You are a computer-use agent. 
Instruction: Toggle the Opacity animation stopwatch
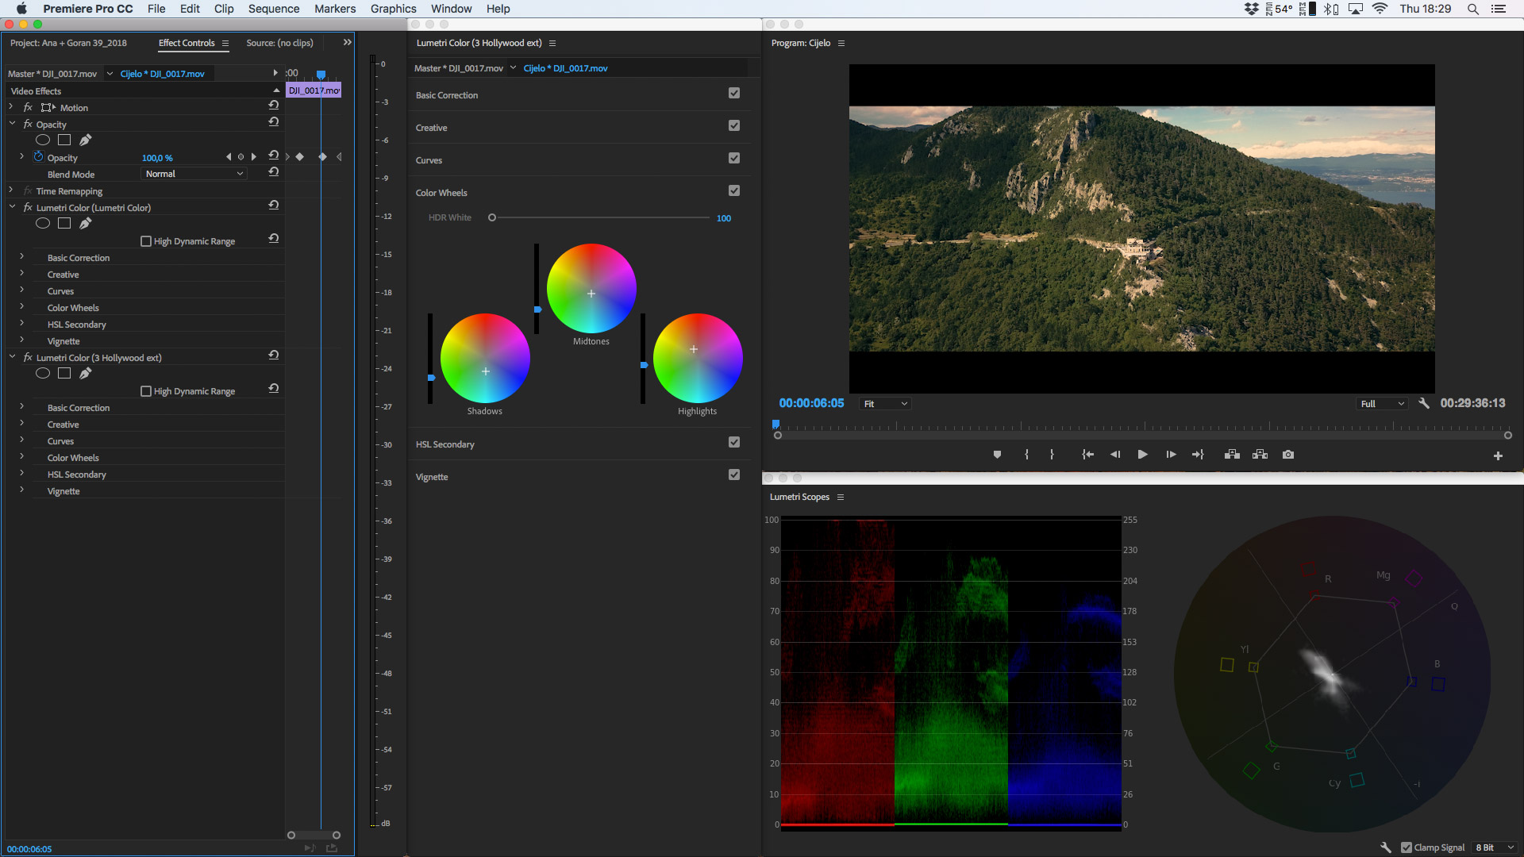pyautogui.click(x=38, y=157)
